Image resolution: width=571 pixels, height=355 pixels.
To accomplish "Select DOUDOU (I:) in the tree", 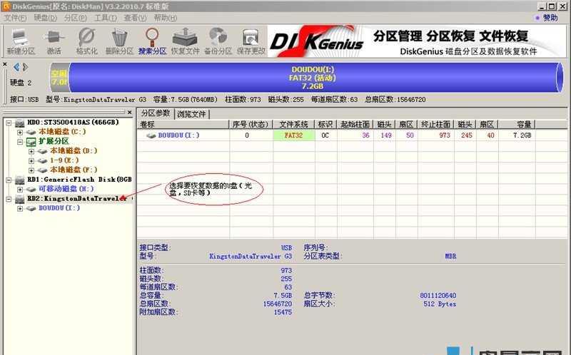I will pyautogui.click(x=59, y=208).
